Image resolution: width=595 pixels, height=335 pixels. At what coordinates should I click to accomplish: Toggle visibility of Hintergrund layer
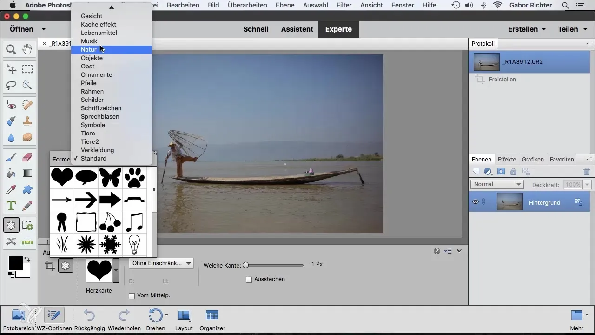coord(476,202)
